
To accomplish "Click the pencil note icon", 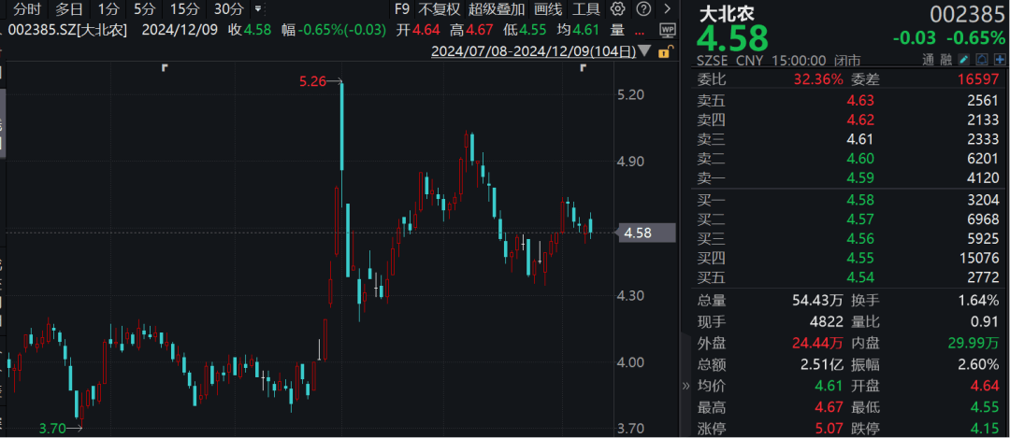I will point(963,60).
